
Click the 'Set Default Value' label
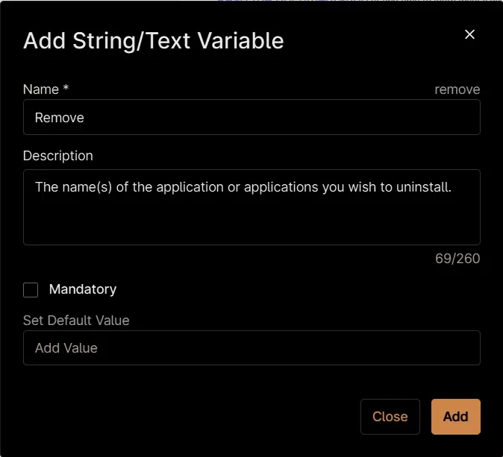pyautogui.click(x=76, y=320)
